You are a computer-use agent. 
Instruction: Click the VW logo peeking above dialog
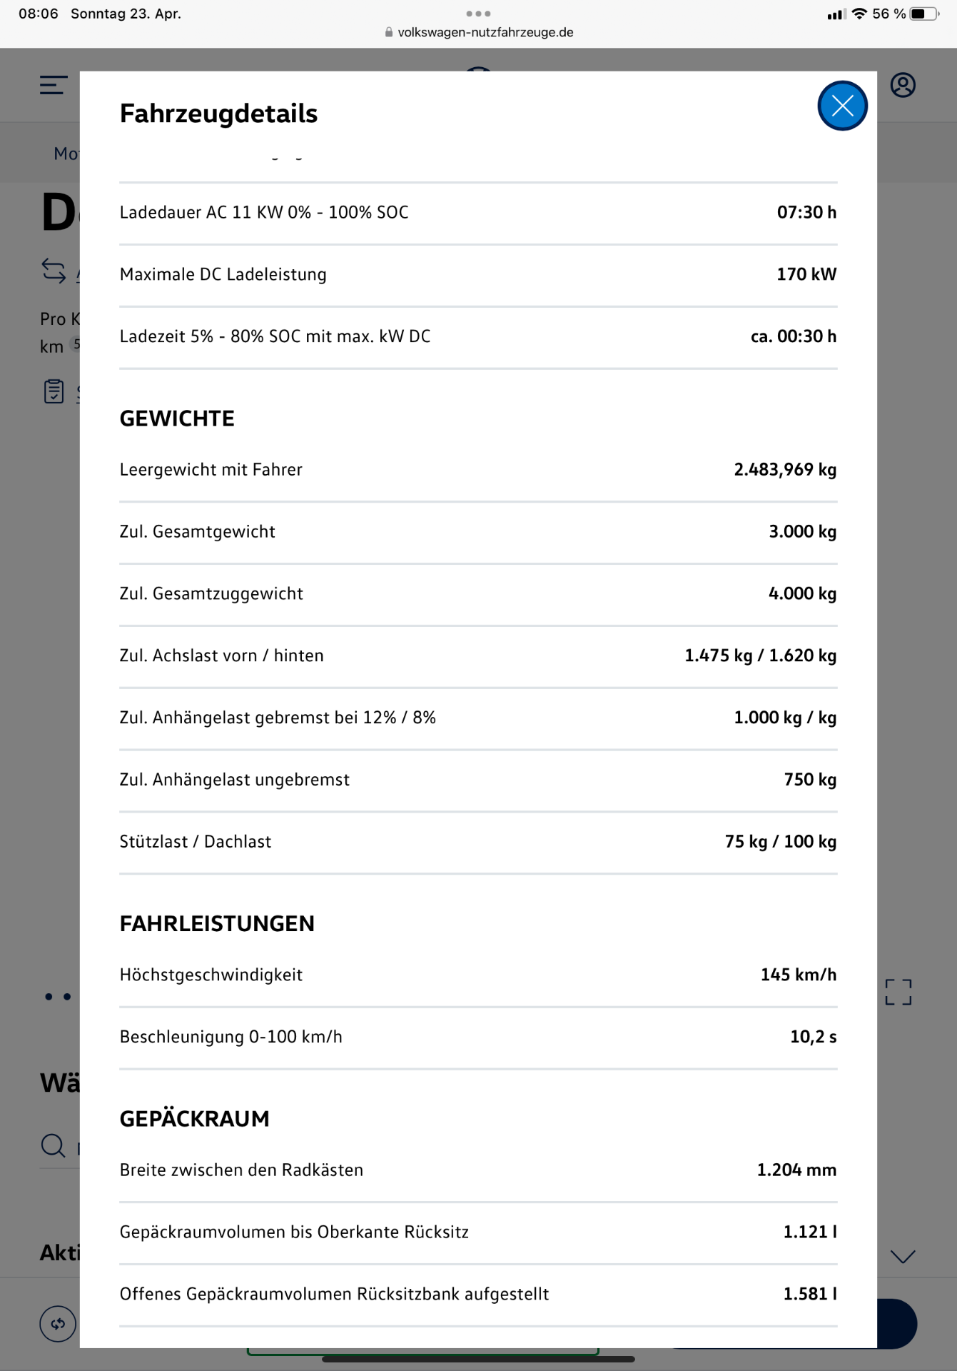[478, 69]
